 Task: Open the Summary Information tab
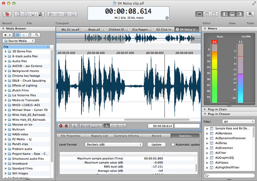(128, 136)
